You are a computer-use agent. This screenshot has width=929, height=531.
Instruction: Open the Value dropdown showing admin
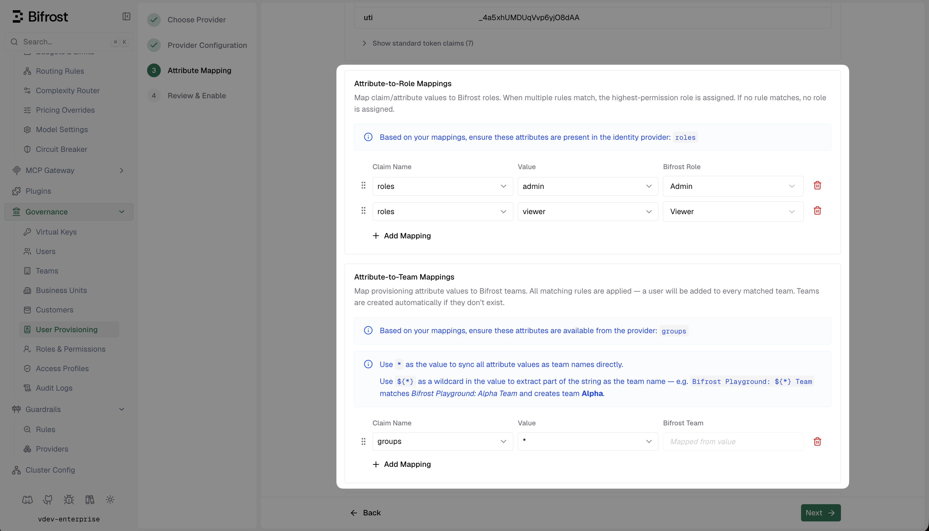coord(588,186)
